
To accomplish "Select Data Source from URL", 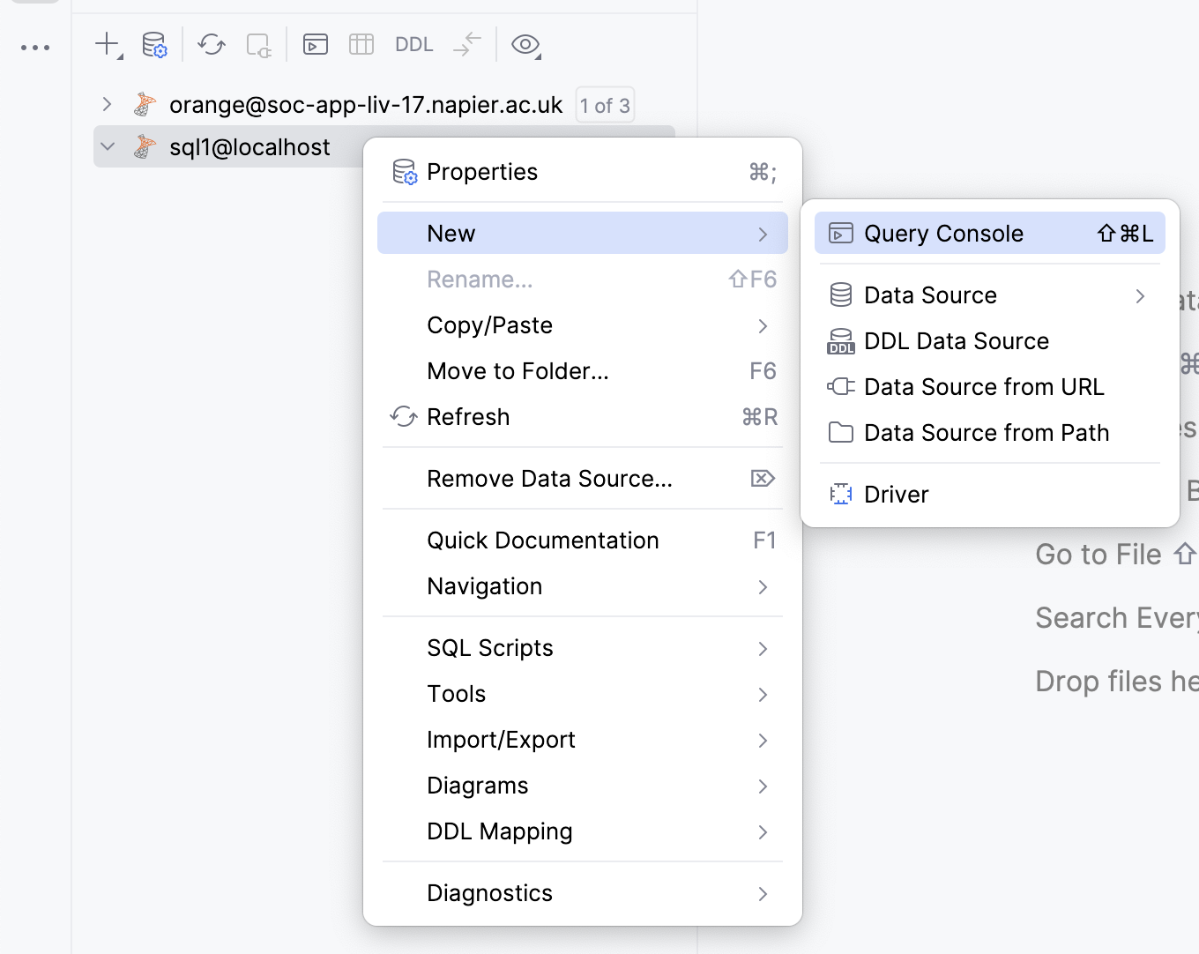I will point(990,387).
